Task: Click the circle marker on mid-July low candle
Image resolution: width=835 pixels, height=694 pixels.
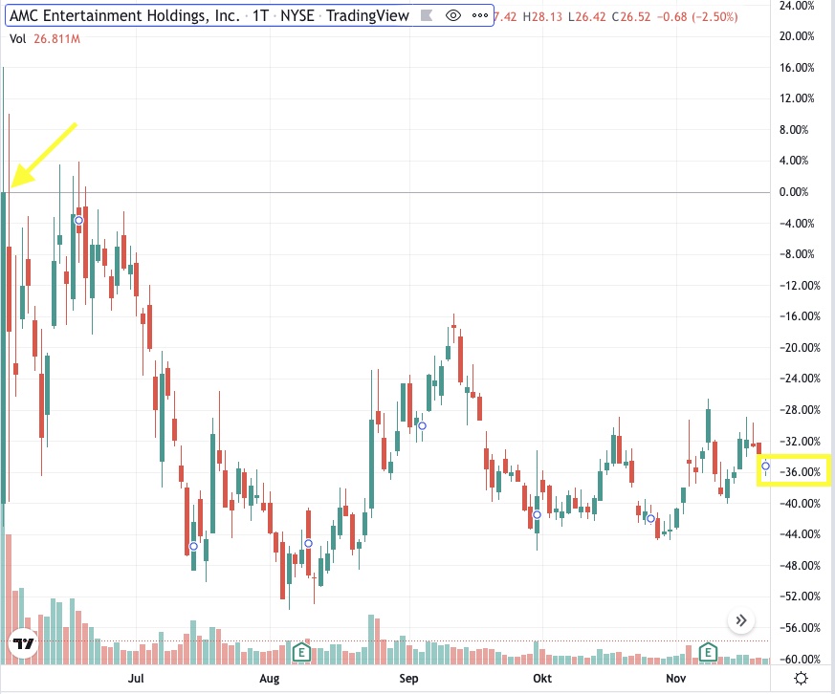Action: [193, 547]
